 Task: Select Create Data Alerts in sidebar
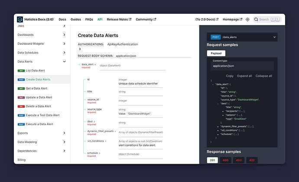coord(38,79)
